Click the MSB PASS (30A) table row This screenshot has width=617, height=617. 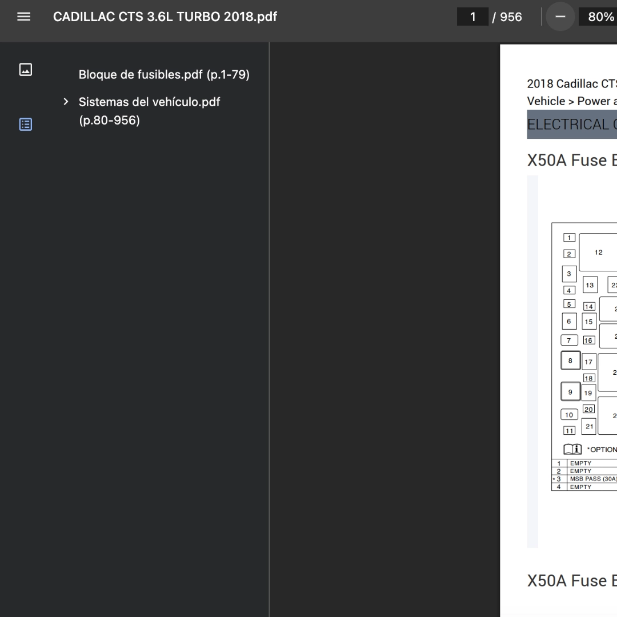(584, 479)
